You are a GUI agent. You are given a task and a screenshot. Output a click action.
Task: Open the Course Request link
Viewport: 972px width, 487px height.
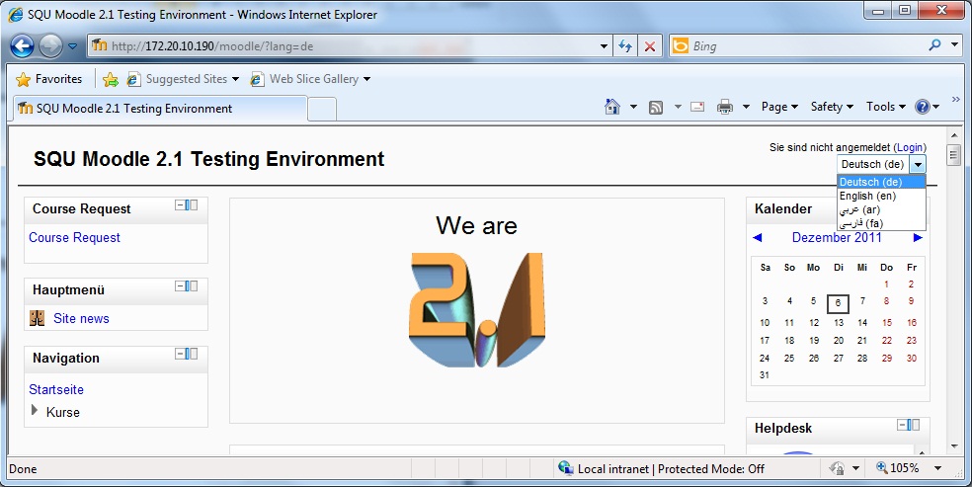(x=74, y=237)
